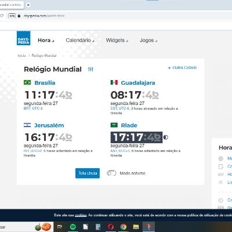Click the Dayspedia logo
The height and width of the screenshot is (232, 232).
23,38
